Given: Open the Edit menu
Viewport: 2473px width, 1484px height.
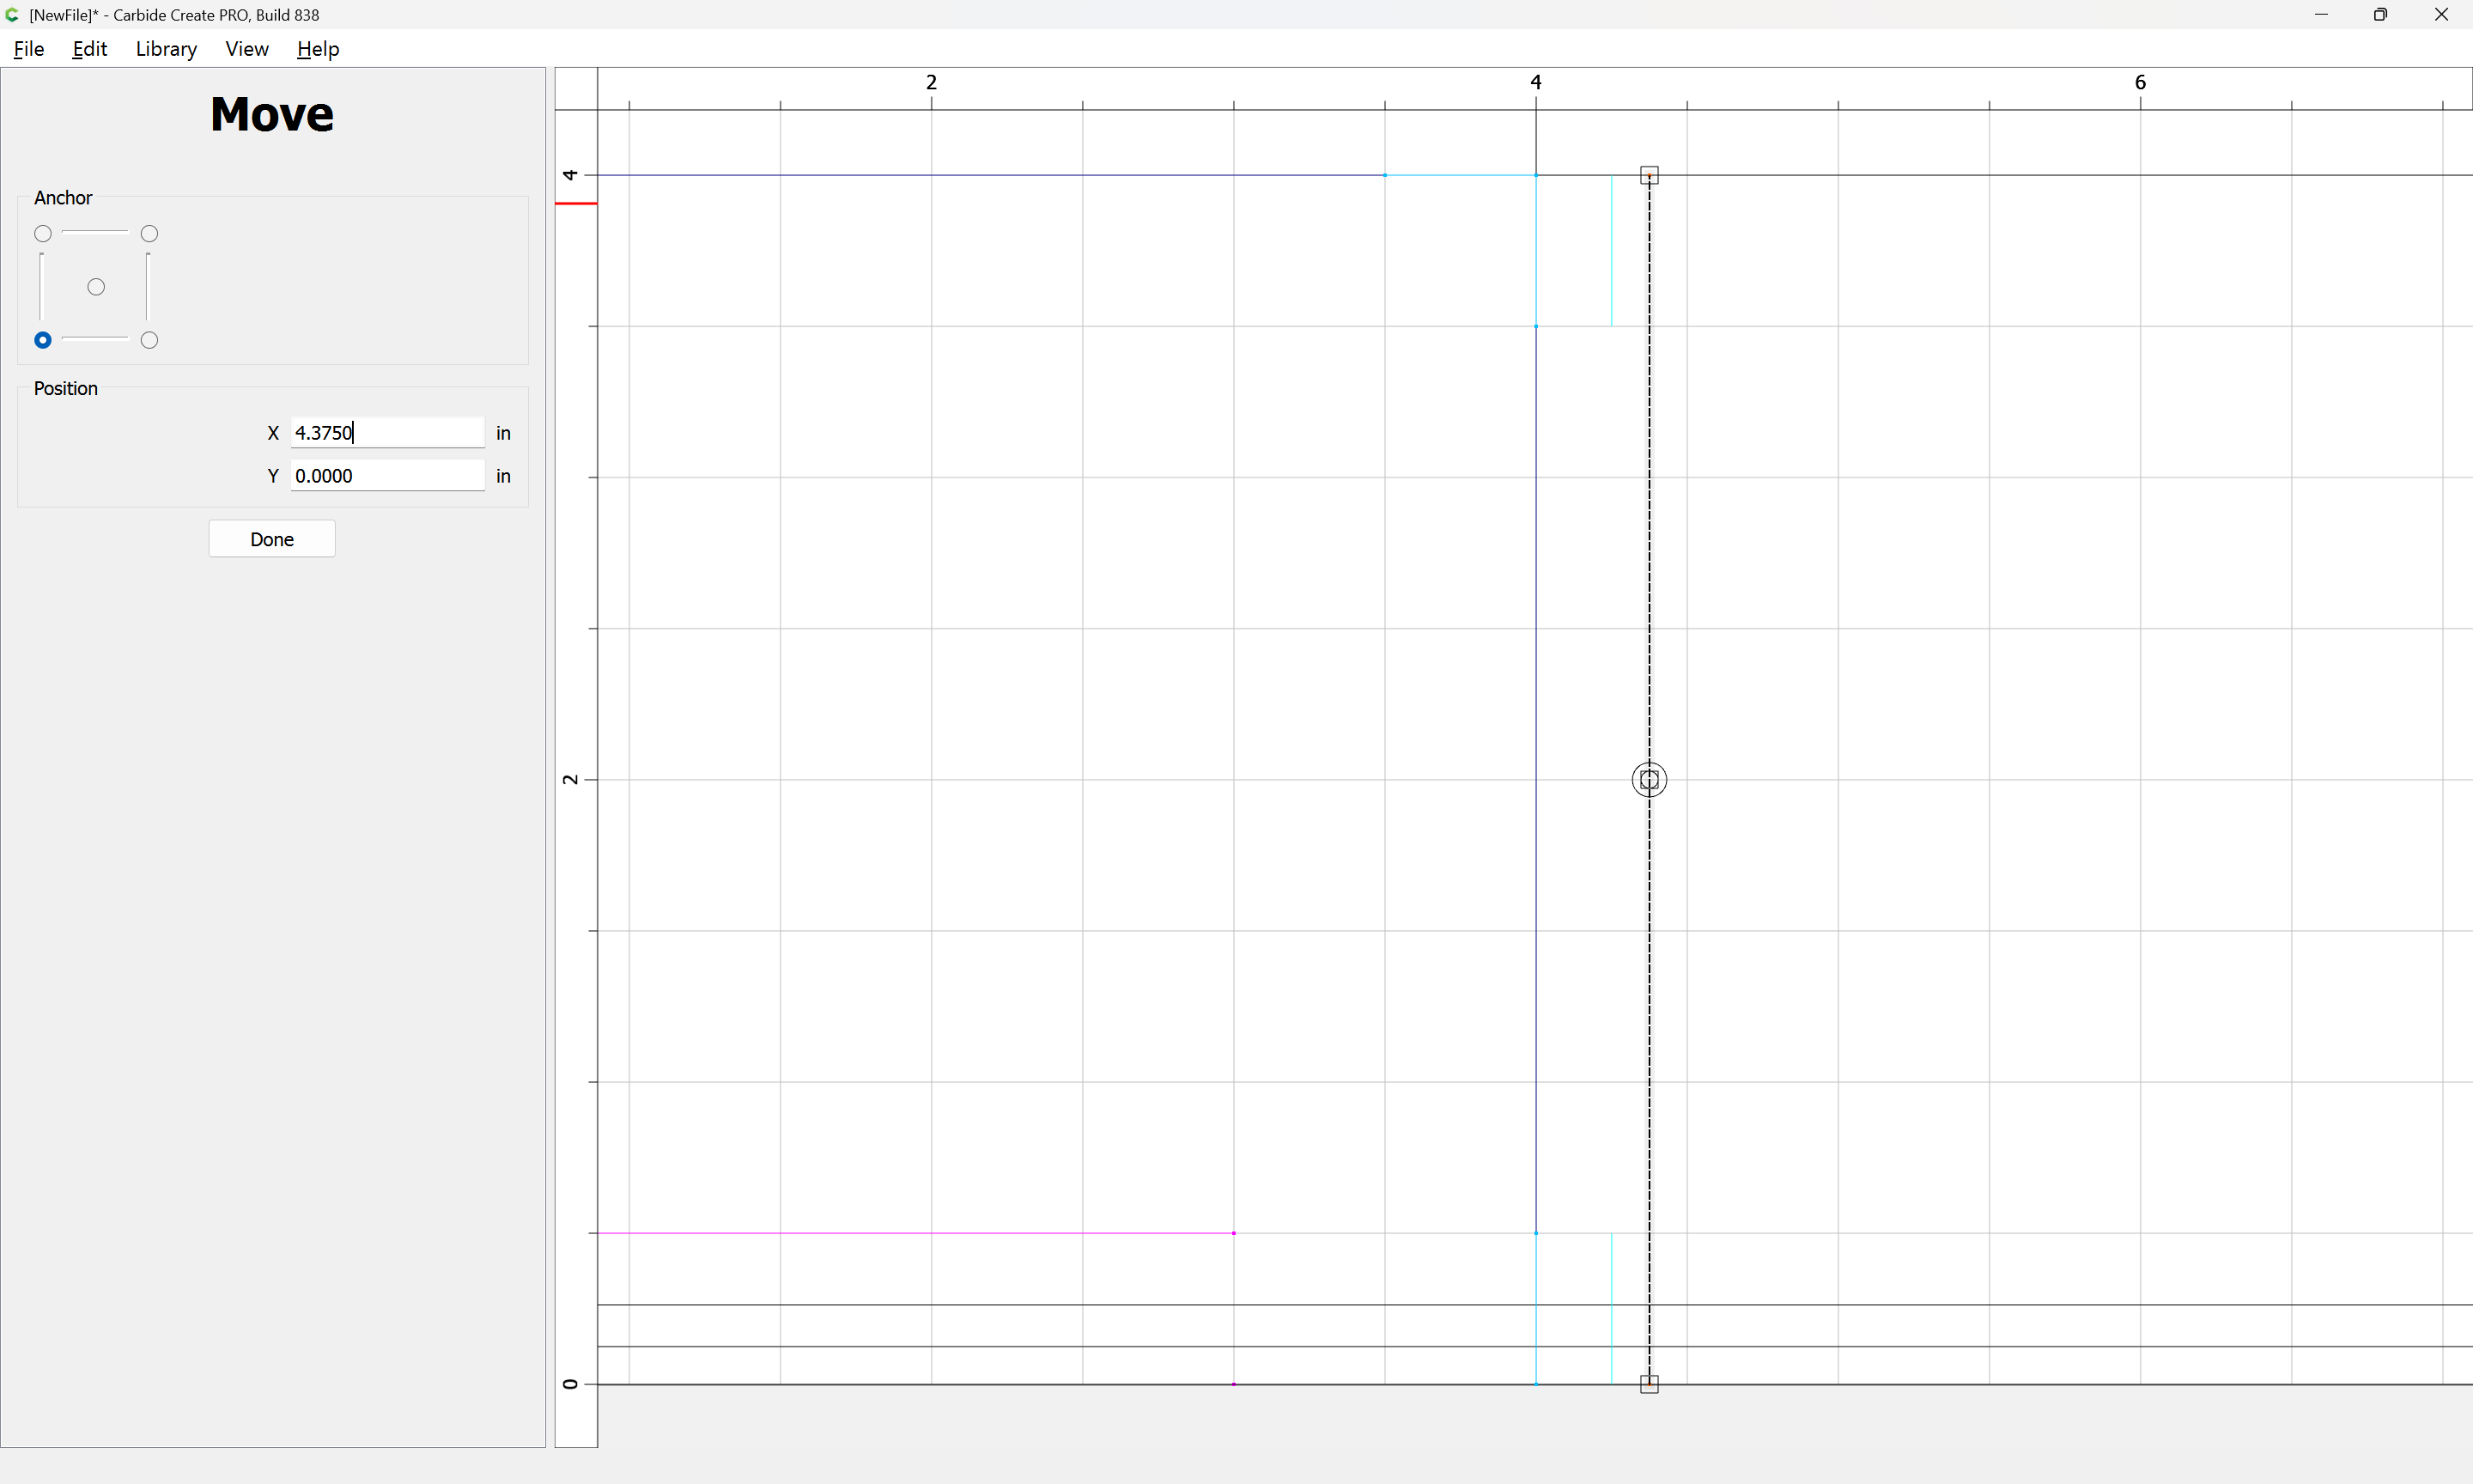Looking at the screenshot, I should (90, 49).
